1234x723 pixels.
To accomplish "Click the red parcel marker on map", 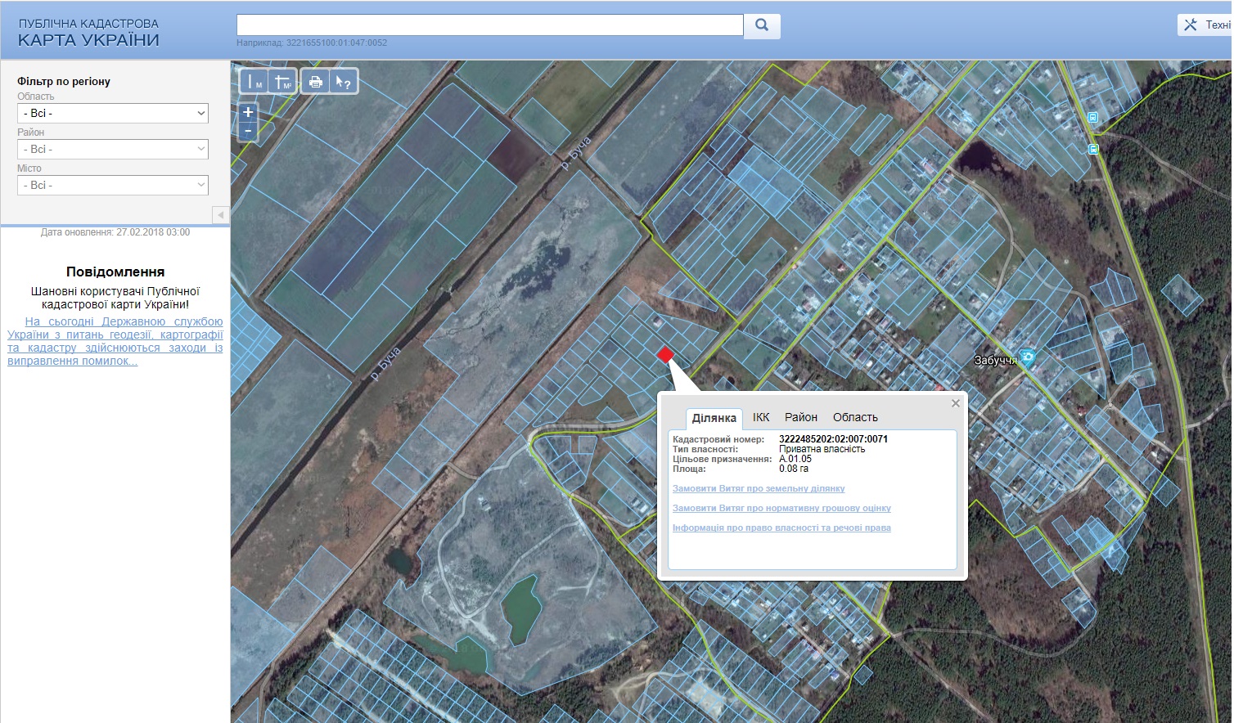I will tap(665, 354).
